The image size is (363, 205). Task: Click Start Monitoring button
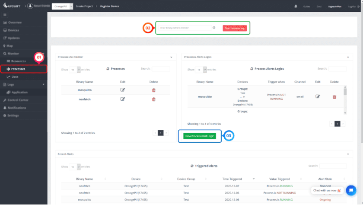pyautogui.click(x=235, y=28)
